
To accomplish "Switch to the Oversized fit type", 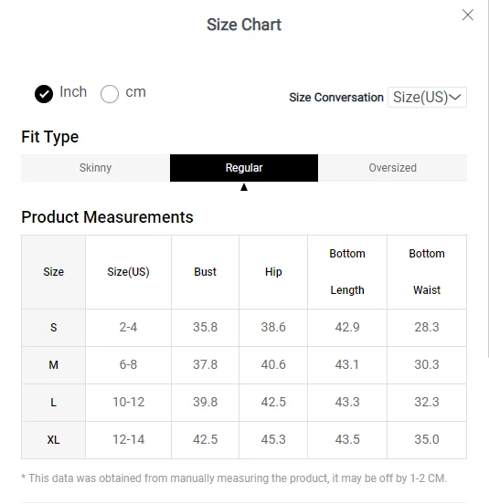I will [392, 168].
